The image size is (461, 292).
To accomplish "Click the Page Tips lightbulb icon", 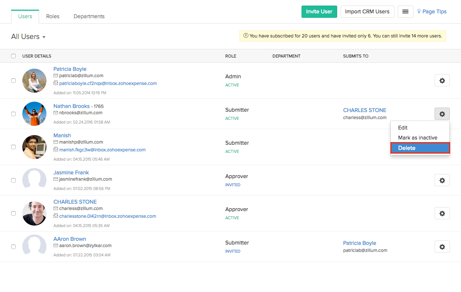I will [419, 12].
